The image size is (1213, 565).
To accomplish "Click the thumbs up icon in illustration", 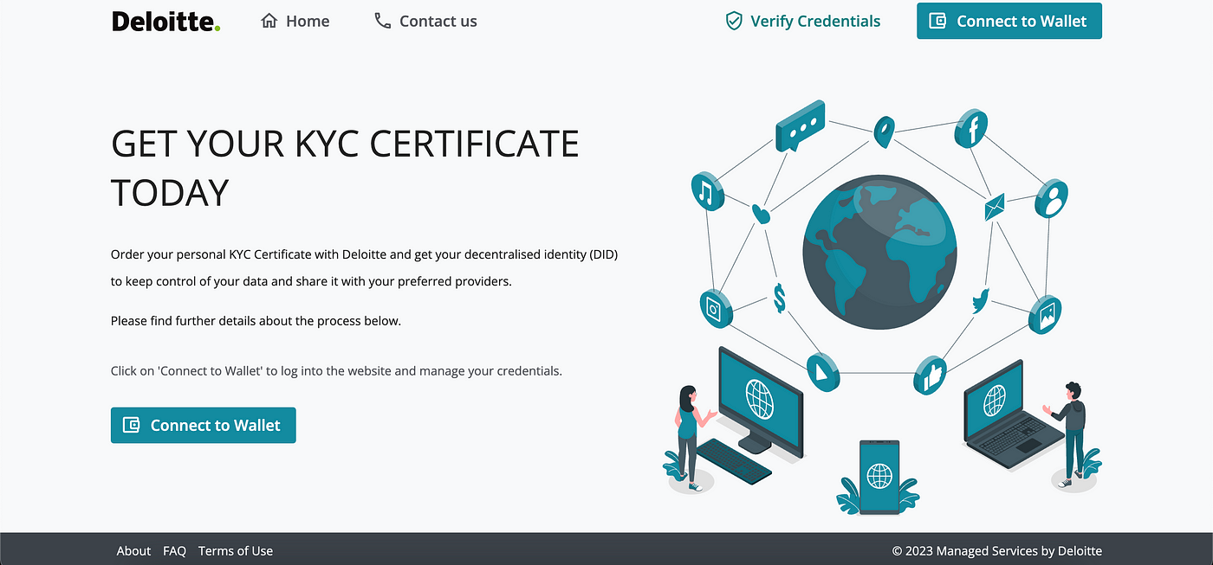I will pos(930,375).
